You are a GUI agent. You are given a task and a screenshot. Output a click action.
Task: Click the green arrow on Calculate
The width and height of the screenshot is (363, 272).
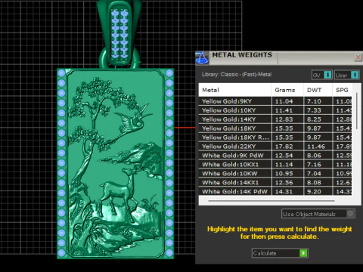[303, 253]
